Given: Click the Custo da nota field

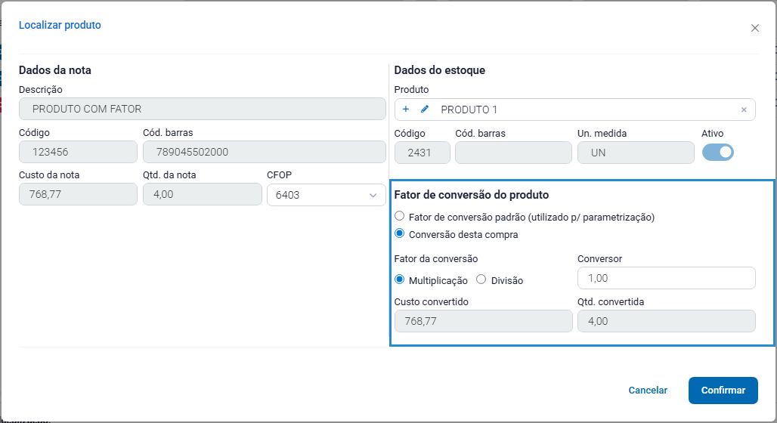Looking at the screenshot, I should click(78, 195).
